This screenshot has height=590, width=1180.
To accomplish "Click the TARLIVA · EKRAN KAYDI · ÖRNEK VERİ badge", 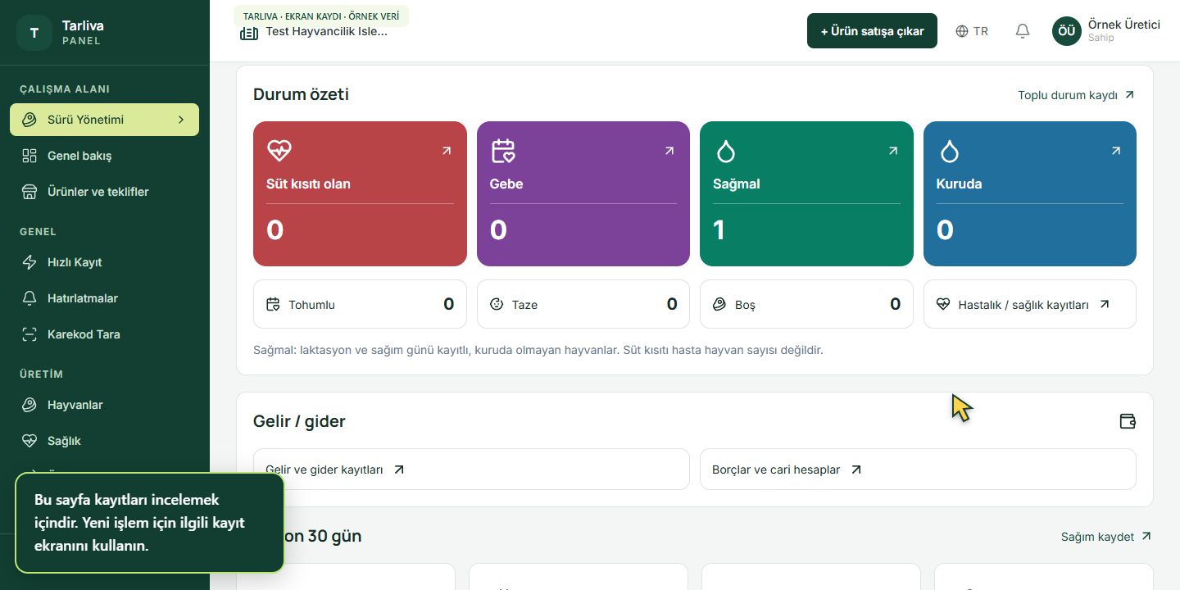I will pyautogui.click(x=321, y=16).
